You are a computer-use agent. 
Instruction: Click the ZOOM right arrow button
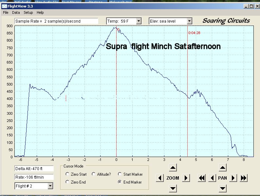point(186,178)
